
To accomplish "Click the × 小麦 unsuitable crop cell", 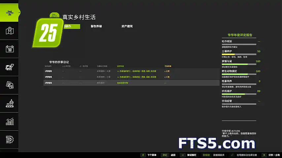I will coord(167,77).
